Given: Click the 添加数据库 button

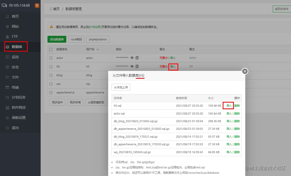Looking at the screenshot, I should [x=57, y=39].
